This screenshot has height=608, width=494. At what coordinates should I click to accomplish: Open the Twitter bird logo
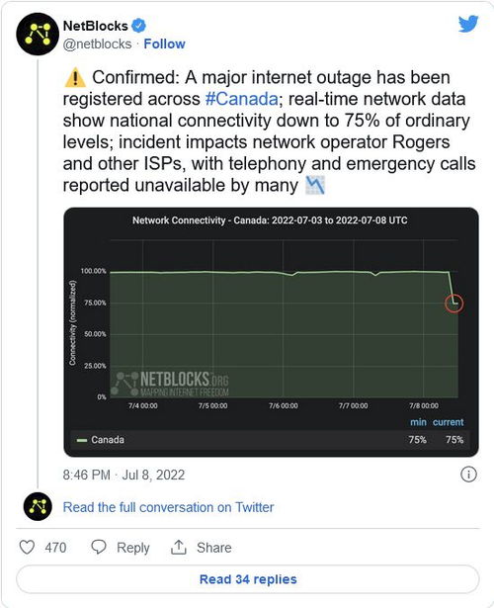(x=468, y=24)
